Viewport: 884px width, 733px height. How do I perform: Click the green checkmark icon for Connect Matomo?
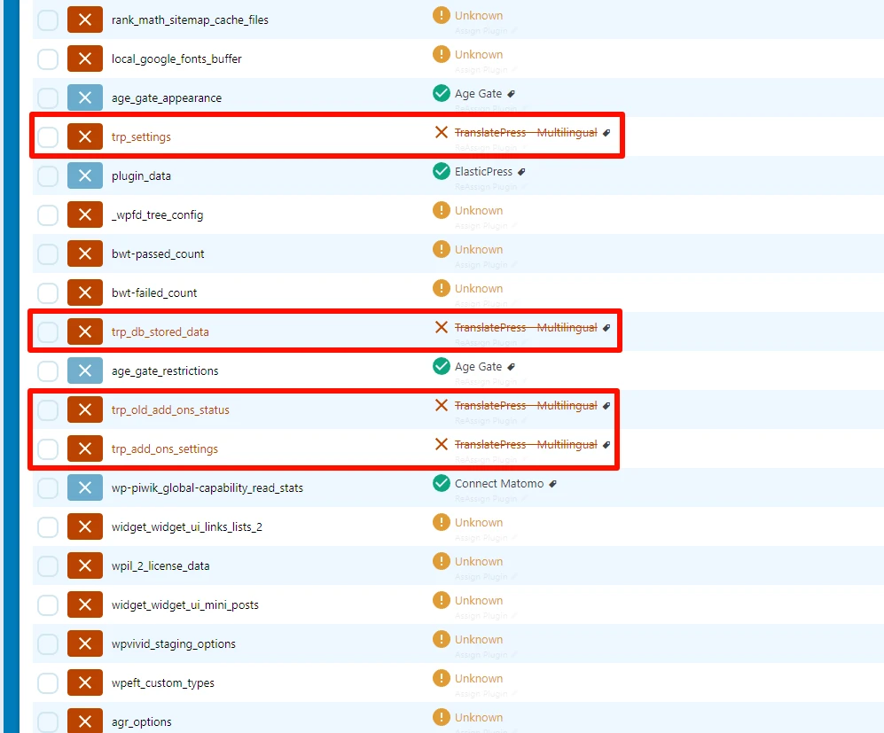[x=441, y=483]
